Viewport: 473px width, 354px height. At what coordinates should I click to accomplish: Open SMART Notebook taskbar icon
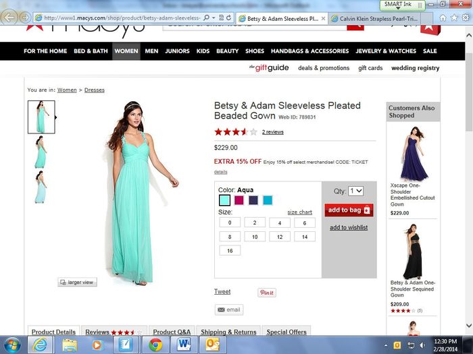tap(124, 345)
